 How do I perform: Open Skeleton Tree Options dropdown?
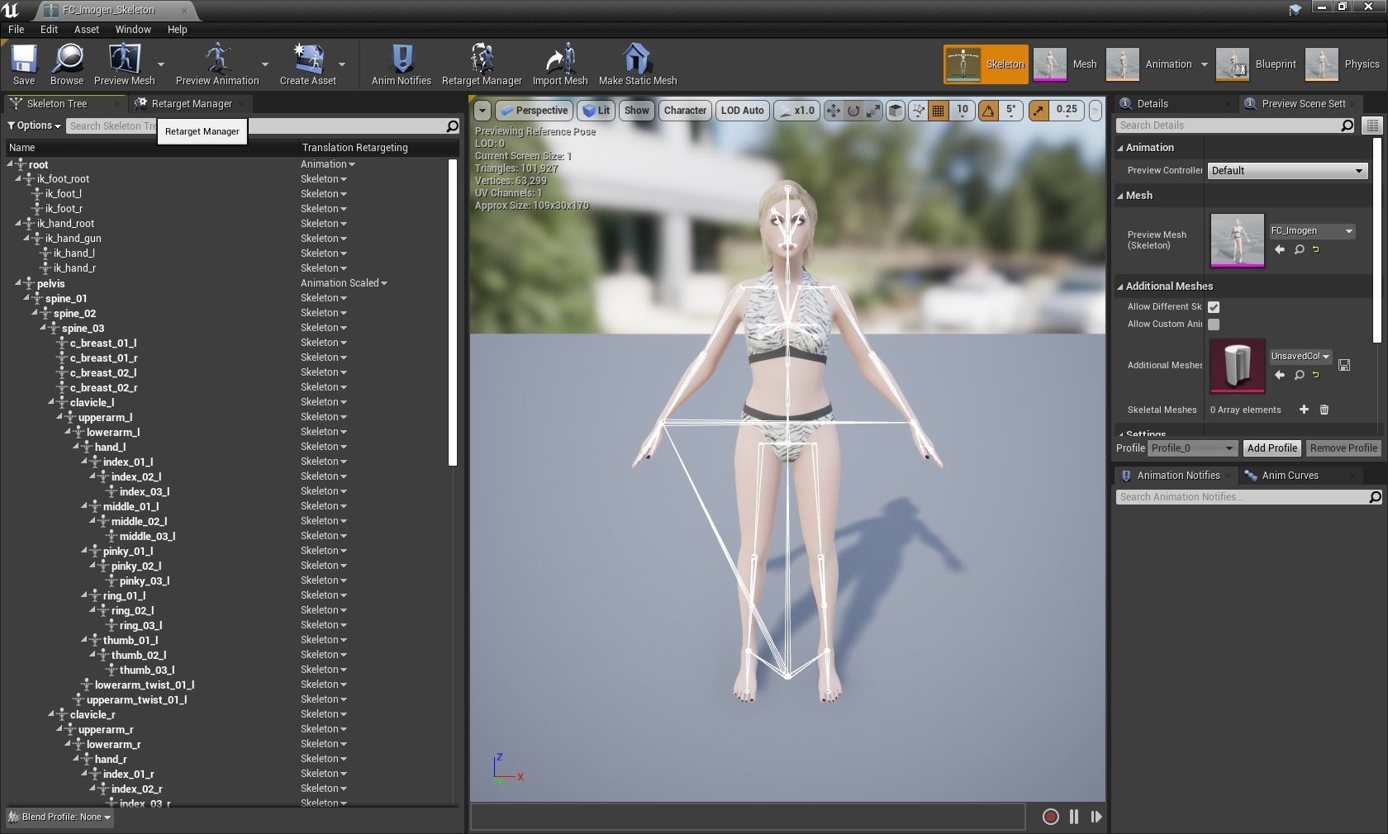point(34,126)
